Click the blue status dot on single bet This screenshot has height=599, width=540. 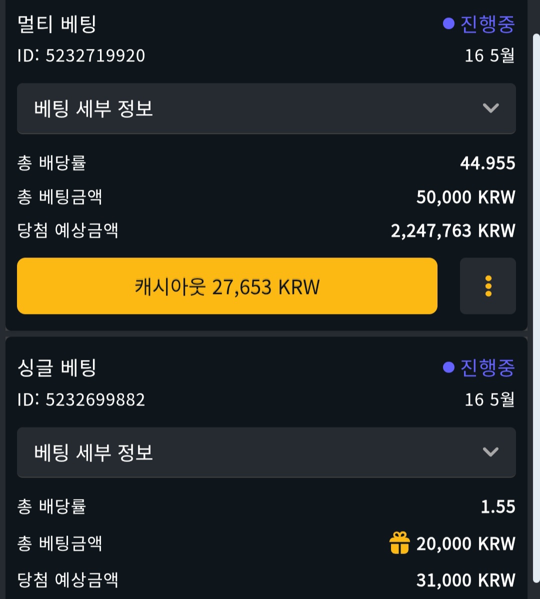coord(448,367)
